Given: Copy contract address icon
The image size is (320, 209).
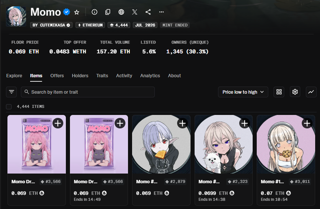Looking at the screenshot, I should pos(108,12).
